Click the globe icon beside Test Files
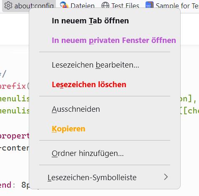 pos(105,5)
